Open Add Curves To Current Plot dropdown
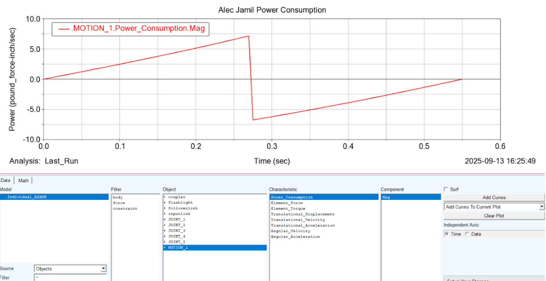Screen dimensions: 546x281 click(x=541, y=207)
